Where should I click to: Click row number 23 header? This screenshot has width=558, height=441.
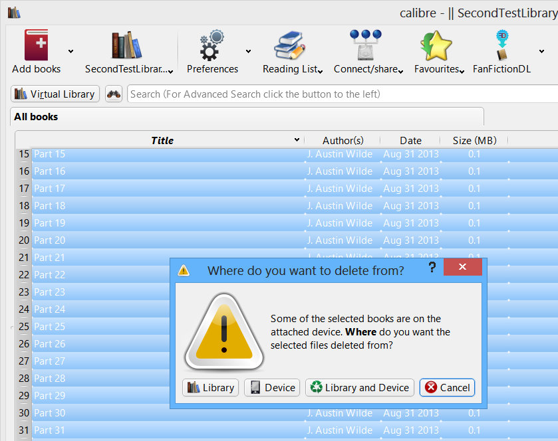(x=24, y=292)
